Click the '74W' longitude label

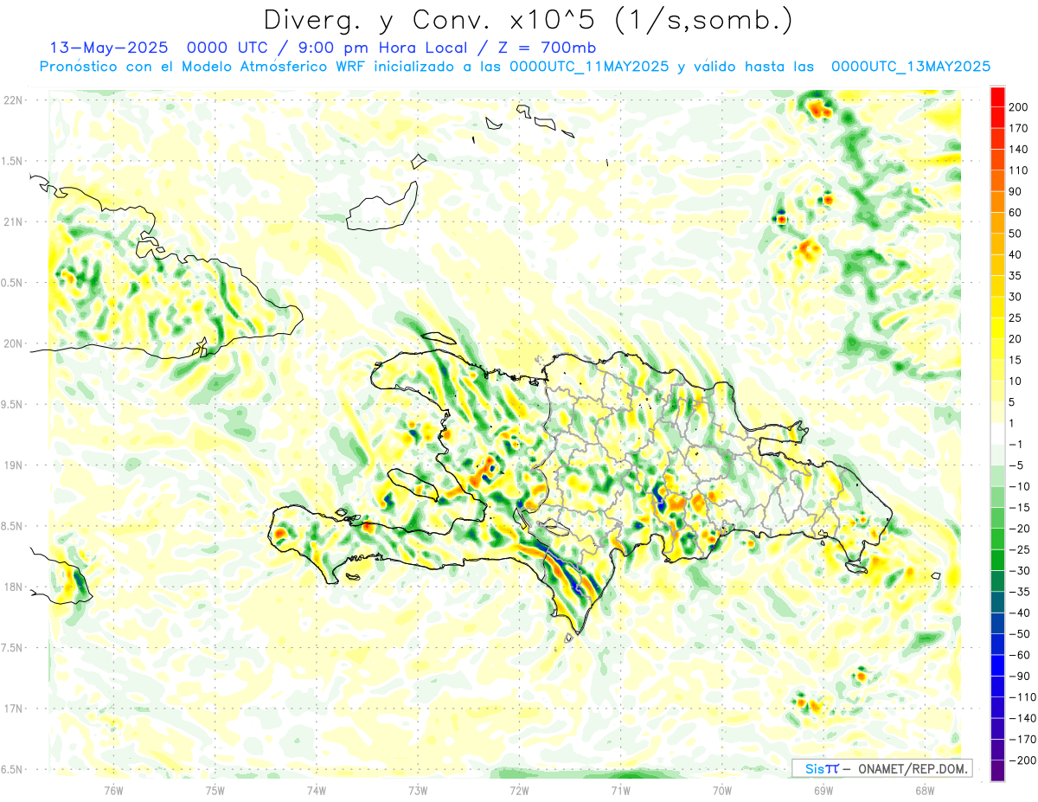pyautogui.click(x=316, y=789)
